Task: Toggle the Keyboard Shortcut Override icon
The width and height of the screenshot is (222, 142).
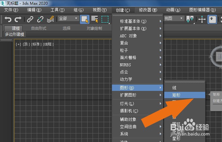Action: tap(212, 19)
